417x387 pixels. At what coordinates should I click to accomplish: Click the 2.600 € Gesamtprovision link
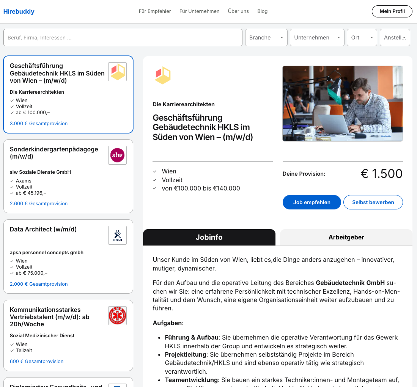pyautogui.click(x=39, y=203)
